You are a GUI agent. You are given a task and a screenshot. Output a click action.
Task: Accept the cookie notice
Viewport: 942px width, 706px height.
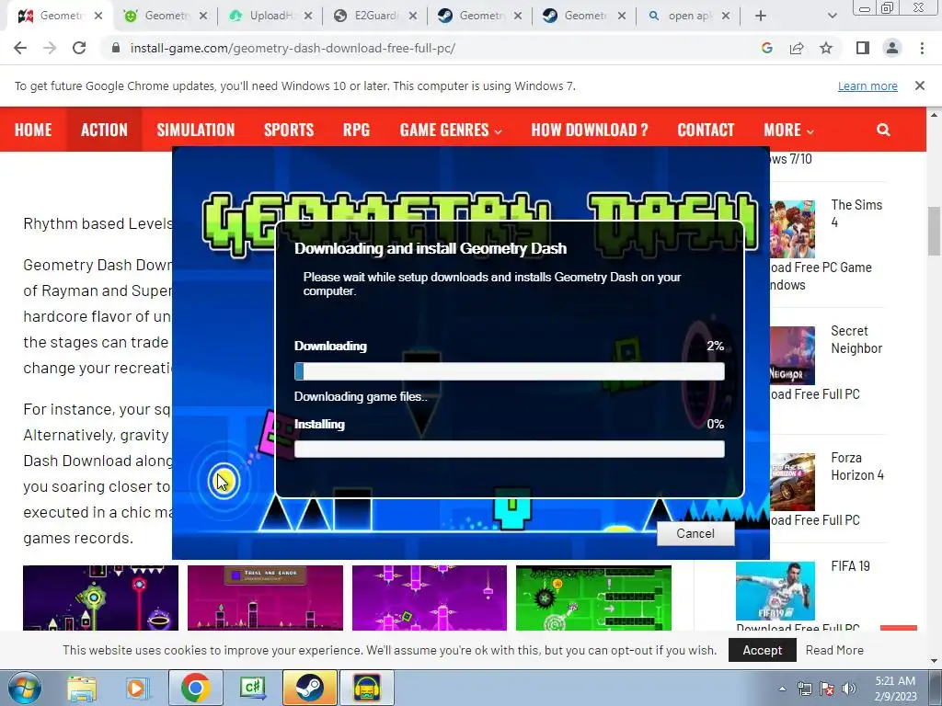(x=763, y=650)
